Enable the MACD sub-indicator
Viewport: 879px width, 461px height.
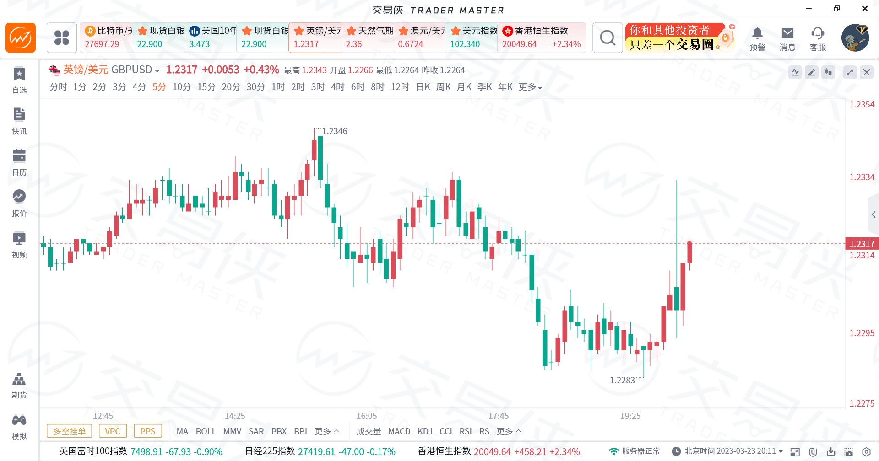point(399,431)
